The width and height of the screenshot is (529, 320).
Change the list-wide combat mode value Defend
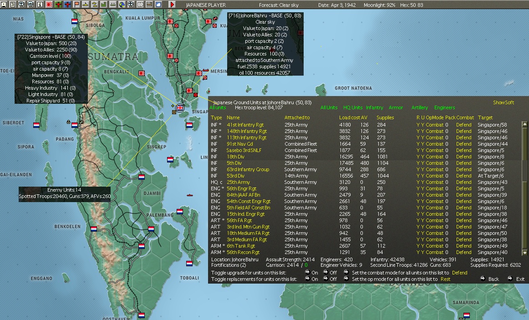459,273
